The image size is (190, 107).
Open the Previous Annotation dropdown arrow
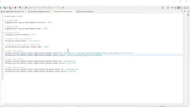click(43, 8)
